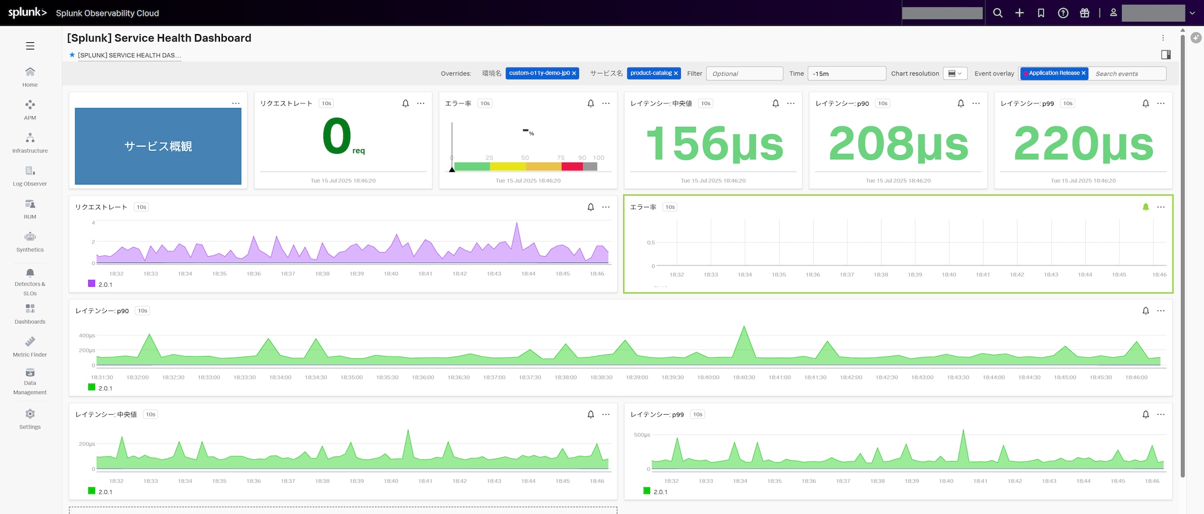Screen dimensions: 1204x514
Task: Open Time range picker showing -15m
Action: [847, 73]
